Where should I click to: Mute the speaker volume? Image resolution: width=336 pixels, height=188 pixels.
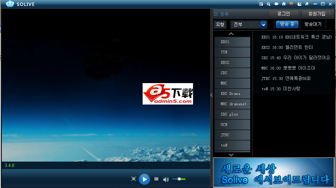(165, 179)
